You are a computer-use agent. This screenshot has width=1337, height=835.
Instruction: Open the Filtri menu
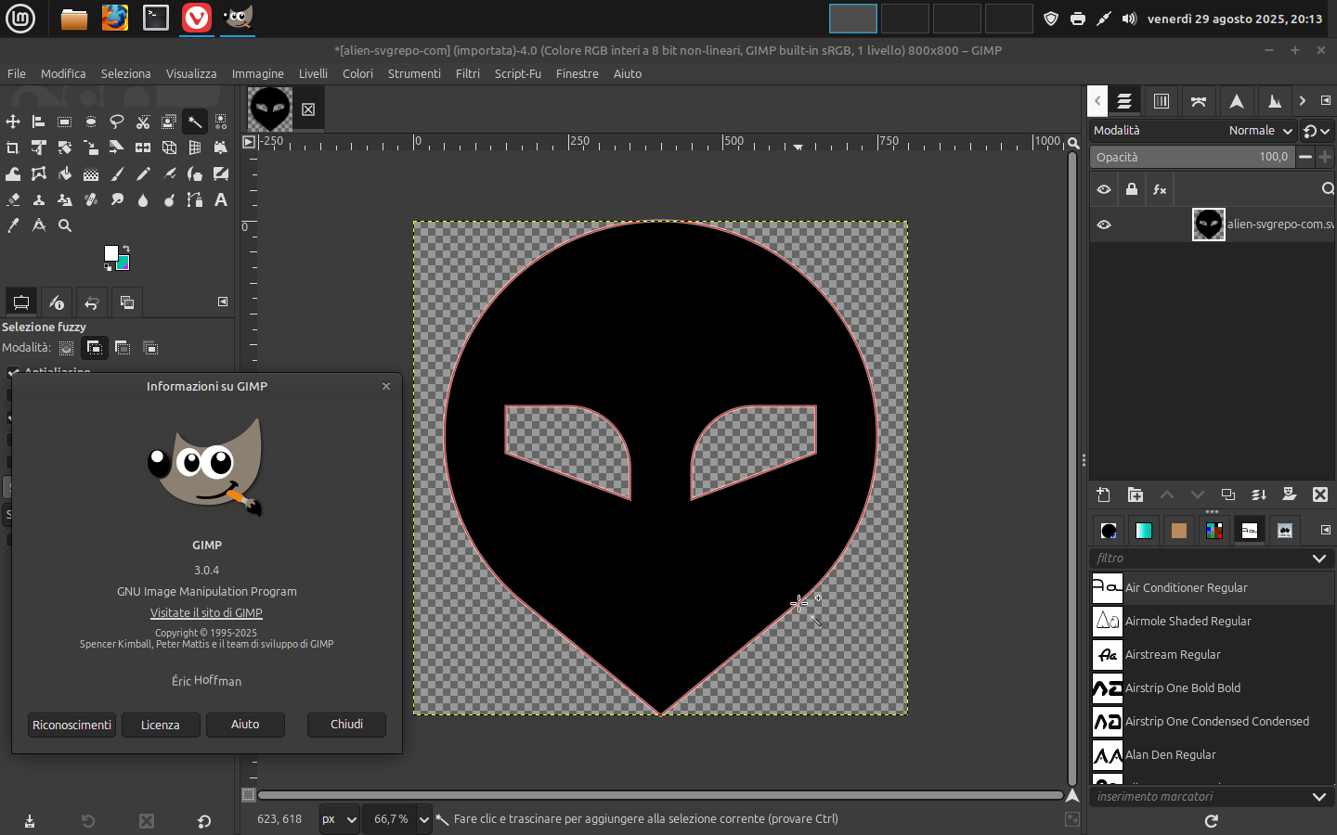pos(468,73)
